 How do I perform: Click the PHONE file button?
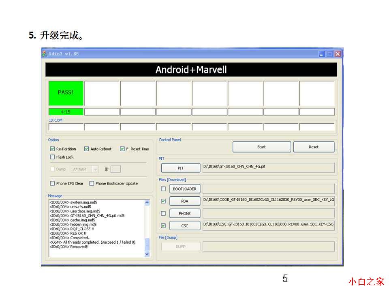click(185, 213)
